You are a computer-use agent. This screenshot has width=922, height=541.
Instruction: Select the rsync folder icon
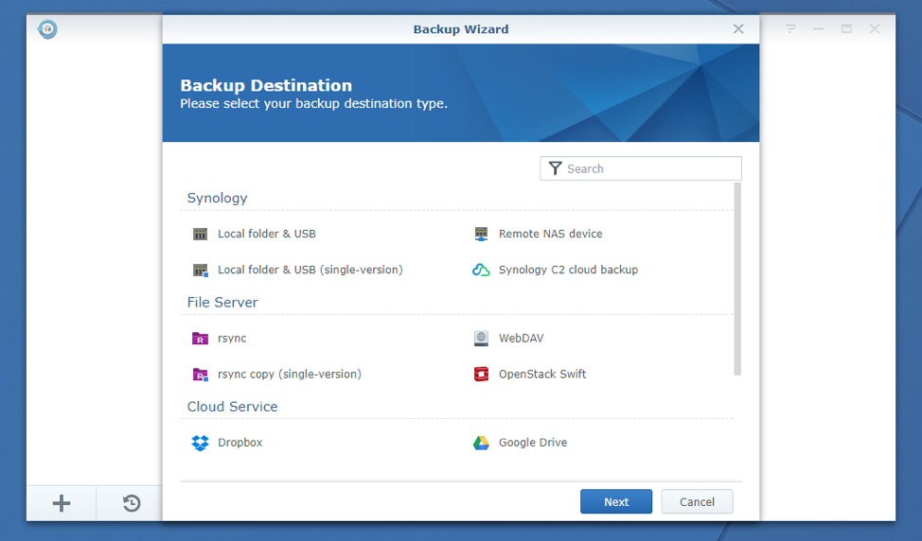click(200, 339)
